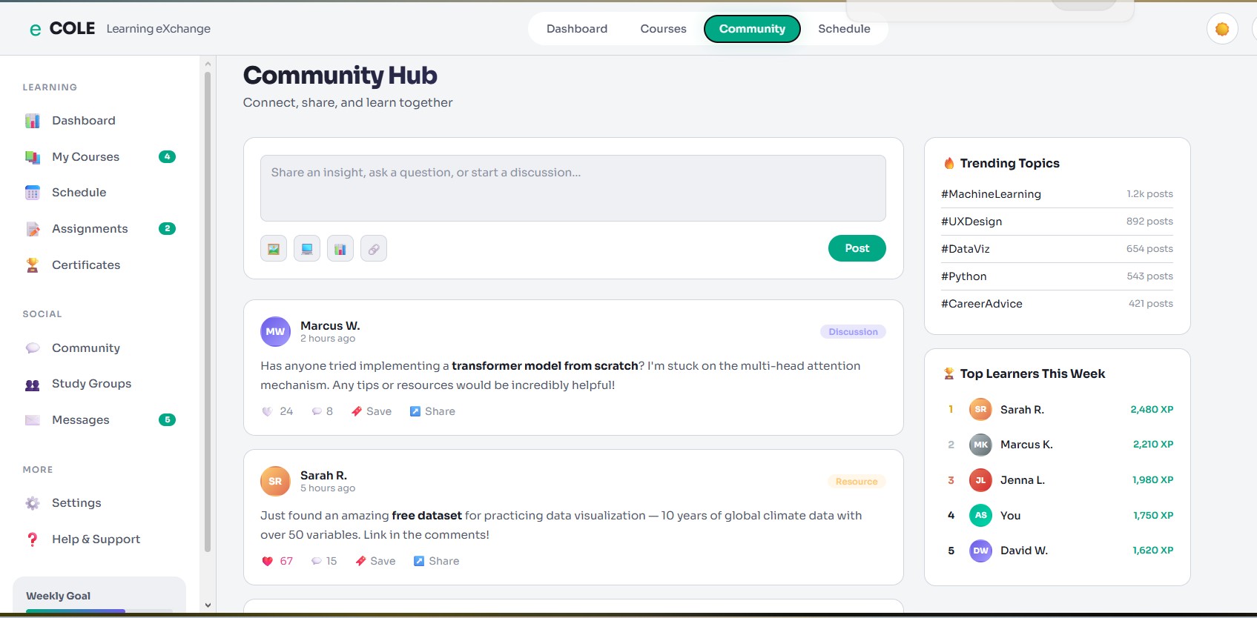Click the eCOLE logo icon
Image resolution: width=1257 pixels, height=618 pixels.
pos(35,30)
